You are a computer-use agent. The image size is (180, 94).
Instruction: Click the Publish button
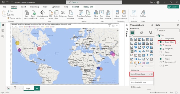coord(143,14)
